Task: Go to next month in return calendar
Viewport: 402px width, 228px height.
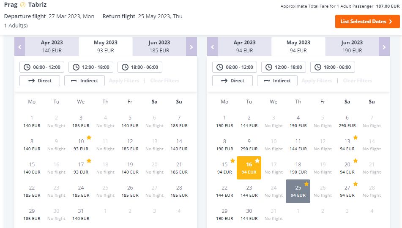Action: point(384,46)
